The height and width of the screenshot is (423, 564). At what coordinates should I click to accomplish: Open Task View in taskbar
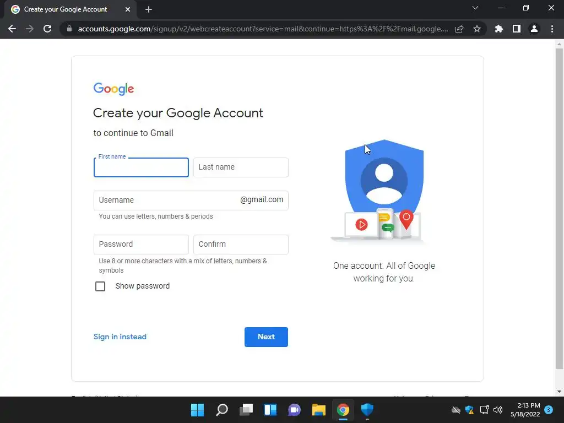[x=246, y=410]
